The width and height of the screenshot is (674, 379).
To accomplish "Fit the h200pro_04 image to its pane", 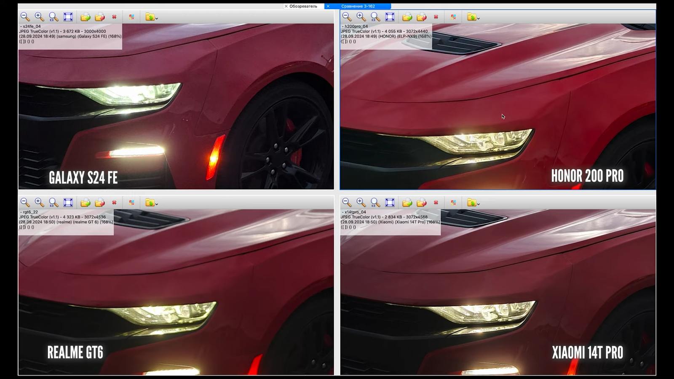I will (390, 17).
